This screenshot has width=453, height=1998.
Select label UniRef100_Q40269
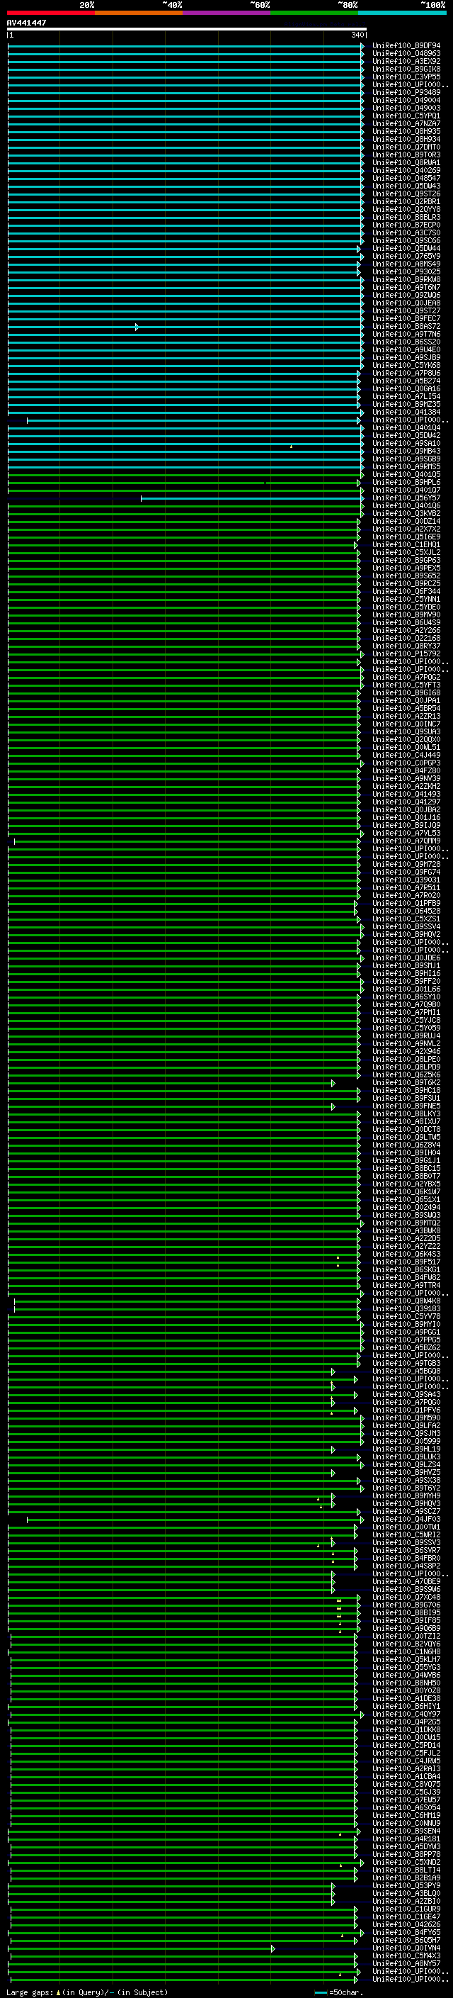point(406,171)
